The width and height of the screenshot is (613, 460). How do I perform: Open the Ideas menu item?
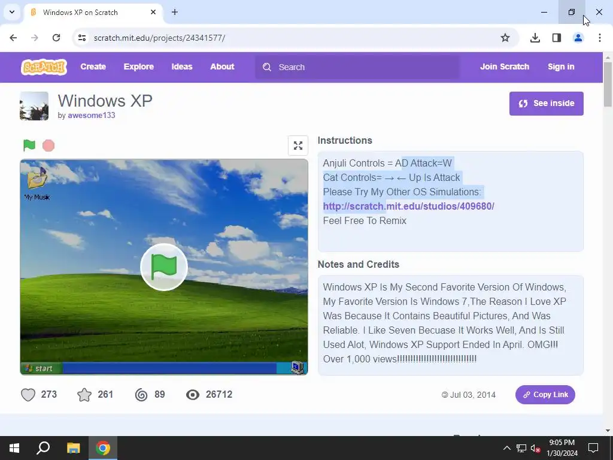coord(182,67)
